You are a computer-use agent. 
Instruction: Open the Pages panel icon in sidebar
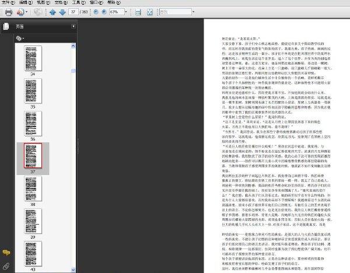coord(6,26)
